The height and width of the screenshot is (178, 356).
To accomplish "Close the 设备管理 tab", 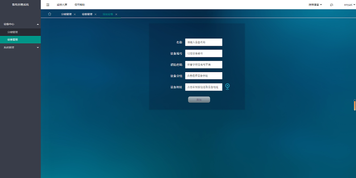I will (x=96, y=14).
